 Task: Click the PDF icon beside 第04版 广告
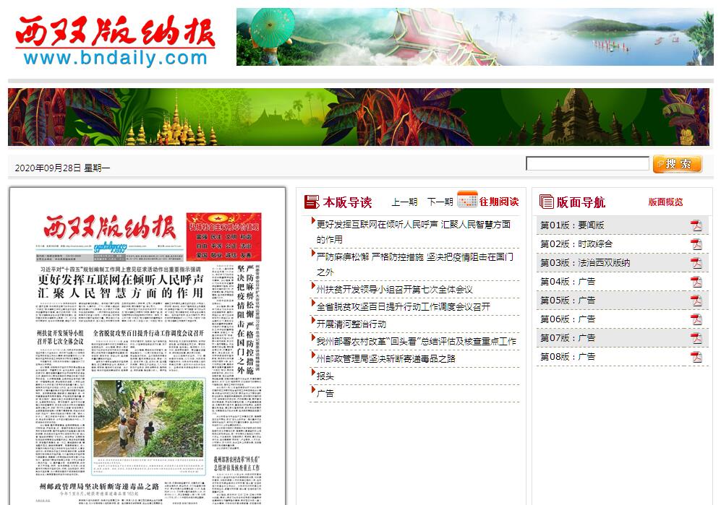point(696,282)
